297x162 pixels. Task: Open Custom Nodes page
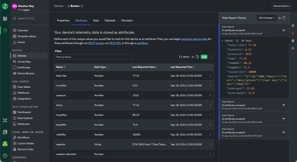tap(26, 144)
